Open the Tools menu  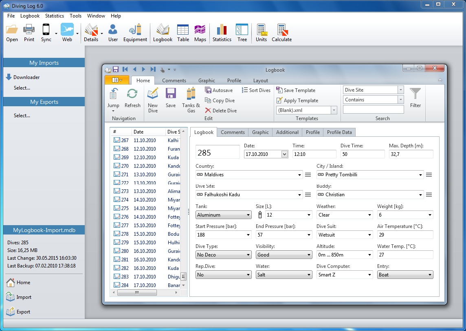coord(75,16)
